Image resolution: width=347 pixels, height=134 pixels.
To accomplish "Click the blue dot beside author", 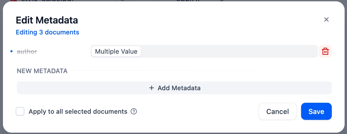I will pyautogui.click(x=11, y=51).
